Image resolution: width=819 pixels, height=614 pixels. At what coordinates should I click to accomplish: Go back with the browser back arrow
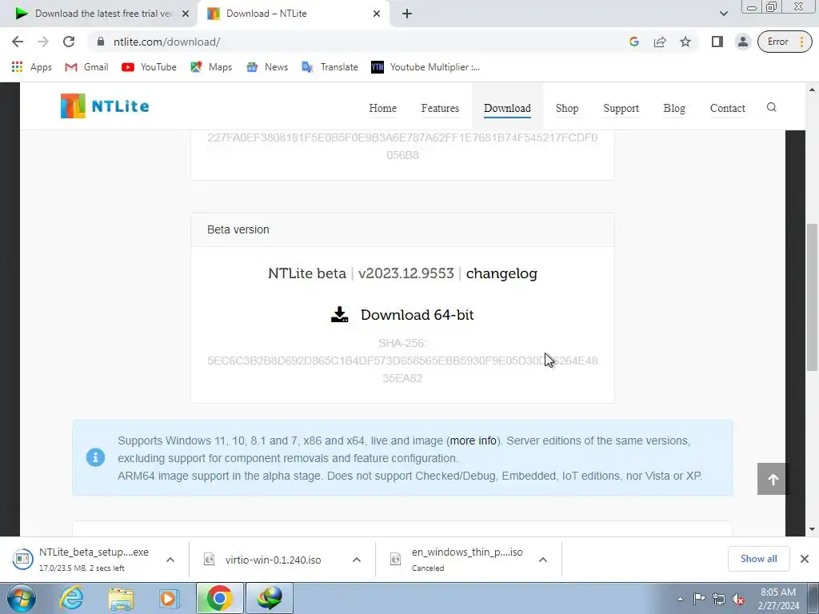pos(18,42)
